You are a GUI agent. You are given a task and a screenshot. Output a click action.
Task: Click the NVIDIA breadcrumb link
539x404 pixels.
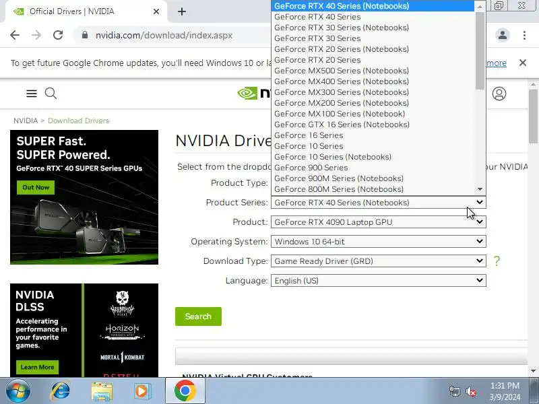26,121
